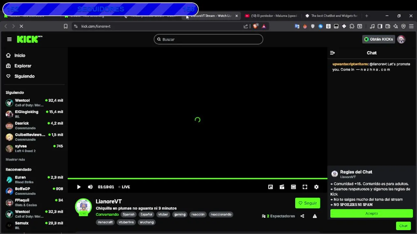
Task: Toggle the browser sidebar panel icon
Action: pos(380,26)
